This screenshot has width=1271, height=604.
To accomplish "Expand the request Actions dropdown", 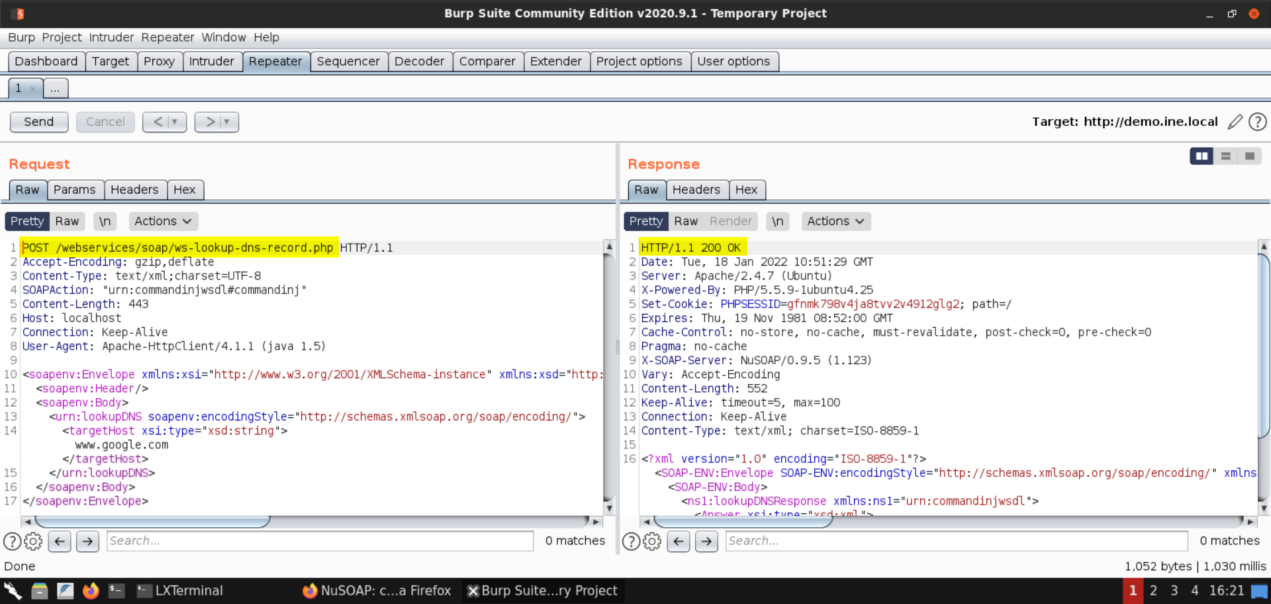I will click(163, 221).
